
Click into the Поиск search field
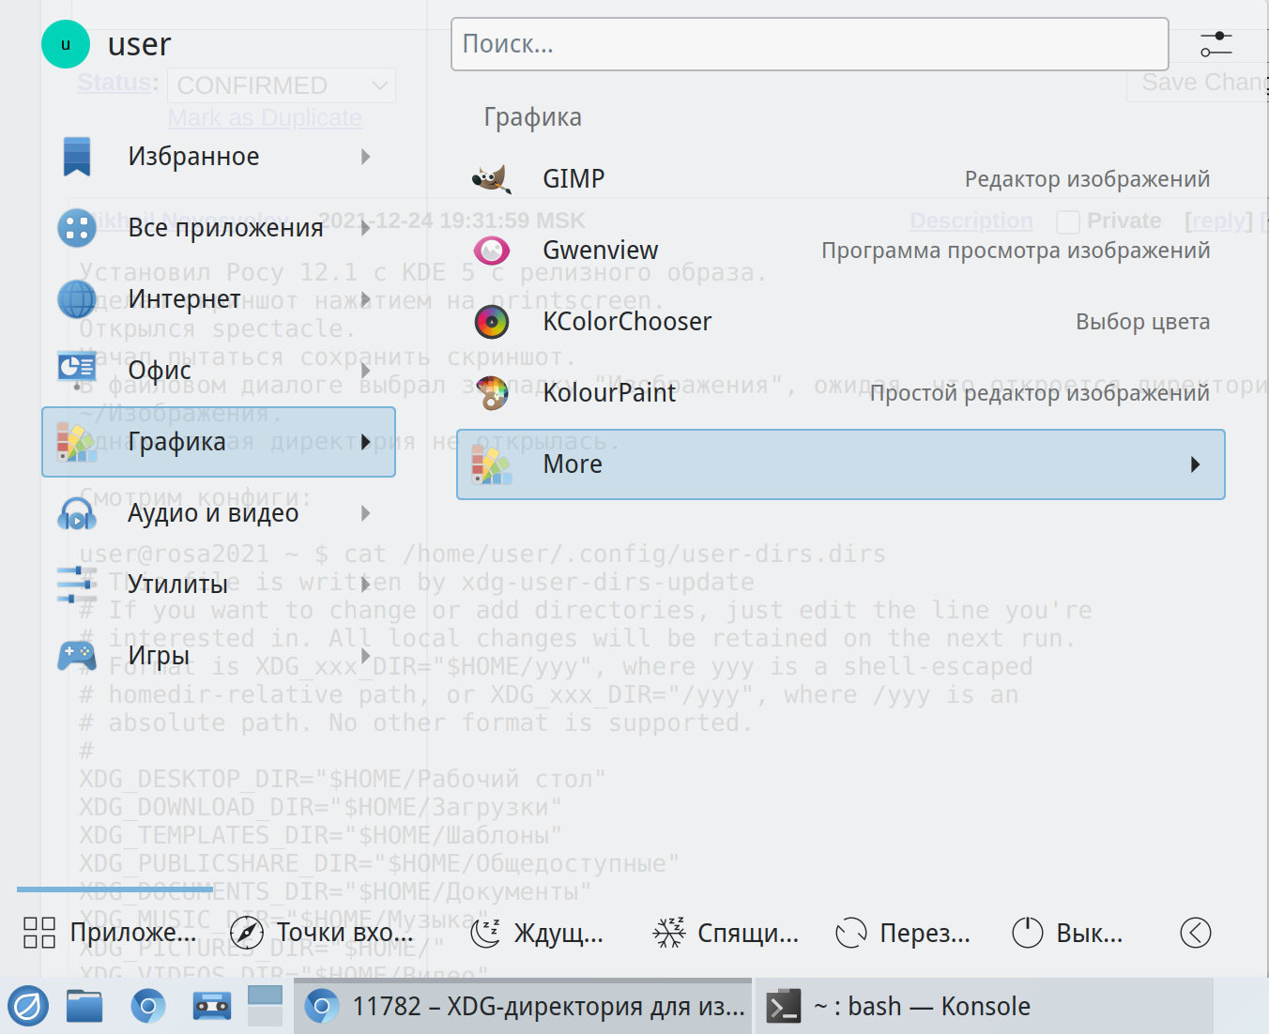click(808, 44)
